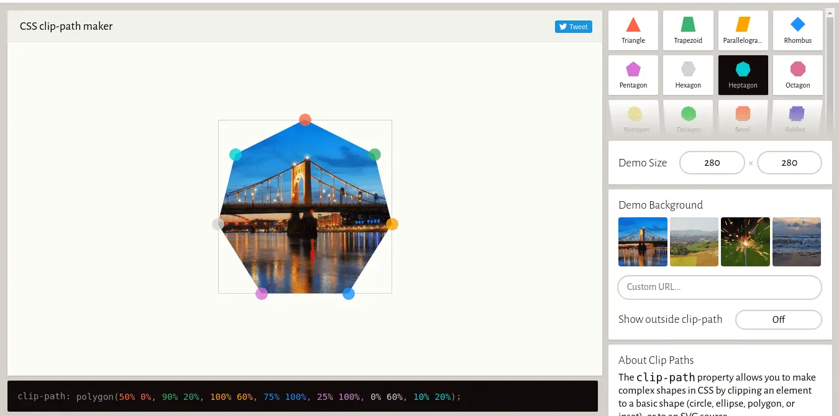Click the demo height field
Image resolution: width=839 pixels, height=416 pixels.
(x=789, y=163)
